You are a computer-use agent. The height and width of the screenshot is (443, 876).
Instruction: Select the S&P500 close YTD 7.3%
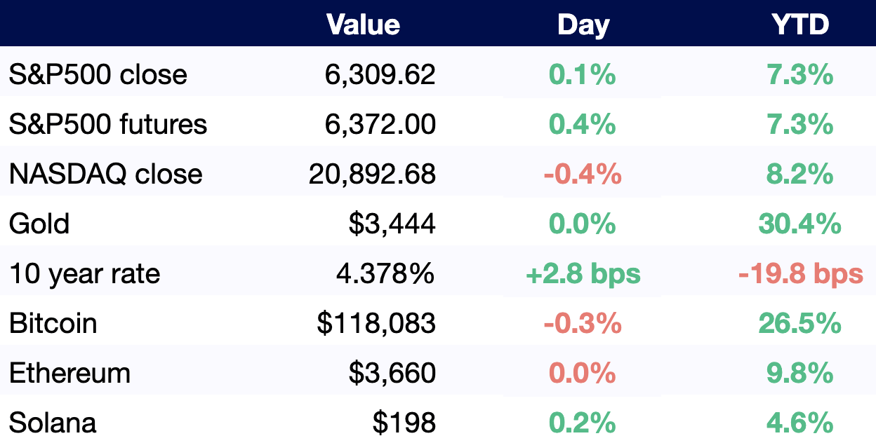(x=800, y=74)
